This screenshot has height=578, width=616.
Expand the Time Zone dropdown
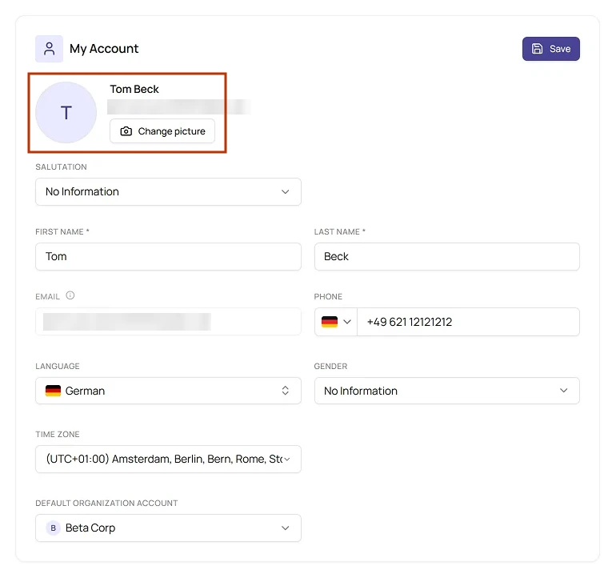168,459
